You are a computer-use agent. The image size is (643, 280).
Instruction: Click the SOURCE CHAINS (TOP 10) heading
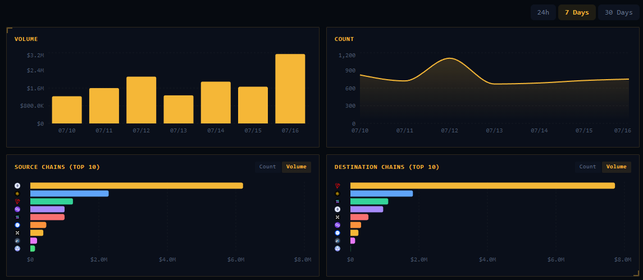point(57,167)
